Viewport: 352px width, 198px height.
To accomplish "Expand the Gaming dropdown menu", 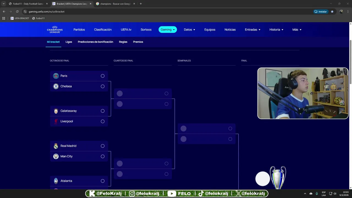I will [168, 29].
